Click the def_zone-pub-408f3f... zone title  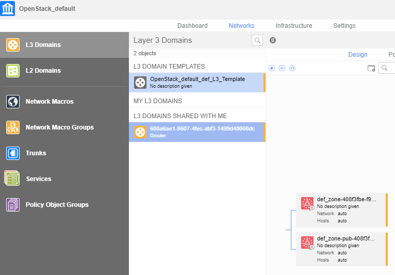pyautogui.click(x=346, y=238)
